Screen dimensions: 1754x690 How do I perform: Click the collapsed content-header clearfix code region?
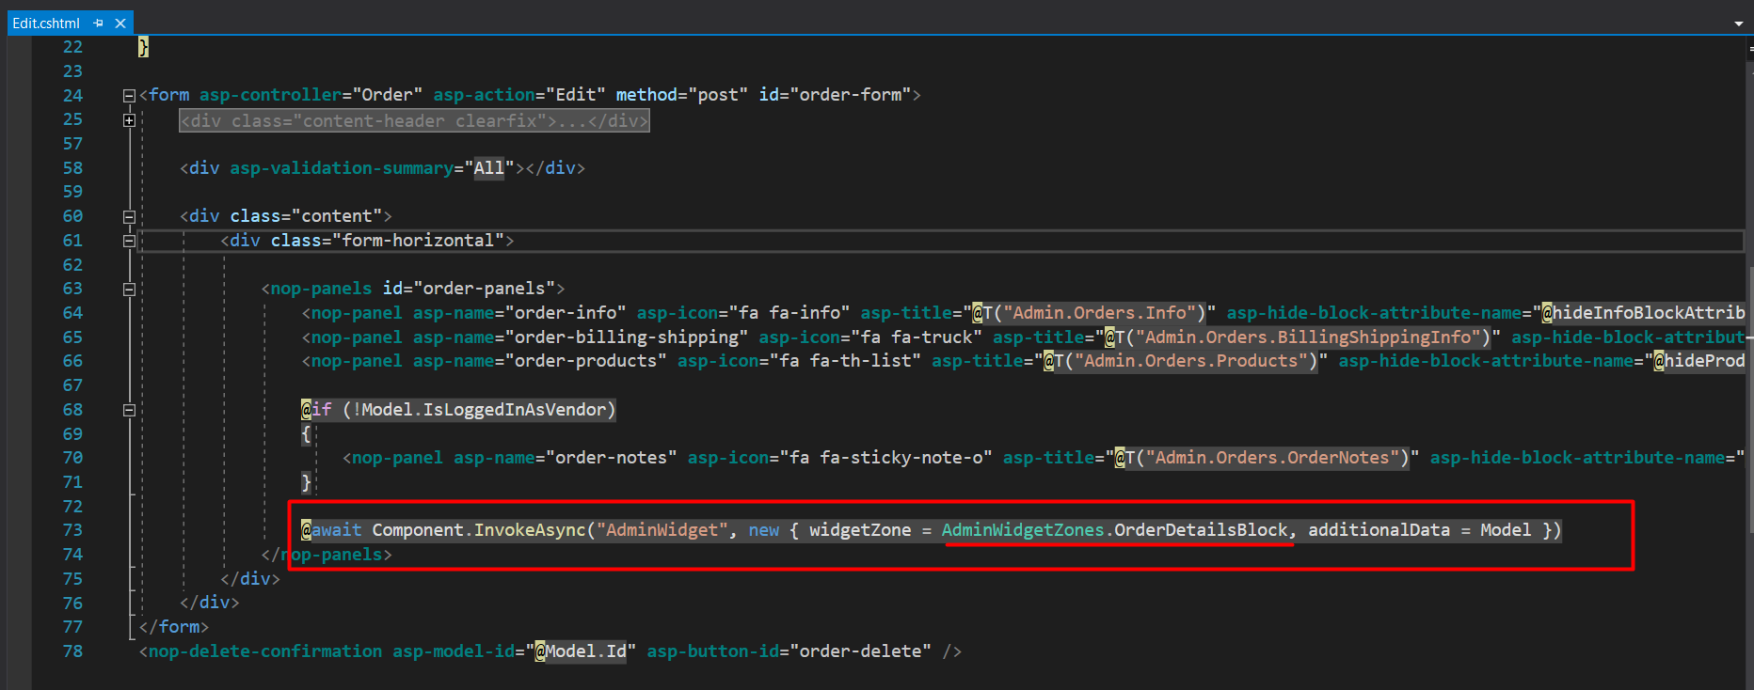pos(414,120)
